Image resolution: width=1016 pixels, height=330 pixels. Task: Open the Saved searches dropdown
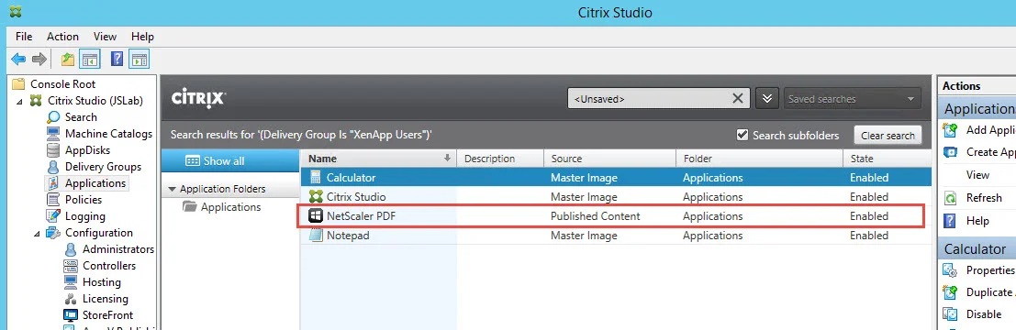pyautogui.click(x=852, y=99)
